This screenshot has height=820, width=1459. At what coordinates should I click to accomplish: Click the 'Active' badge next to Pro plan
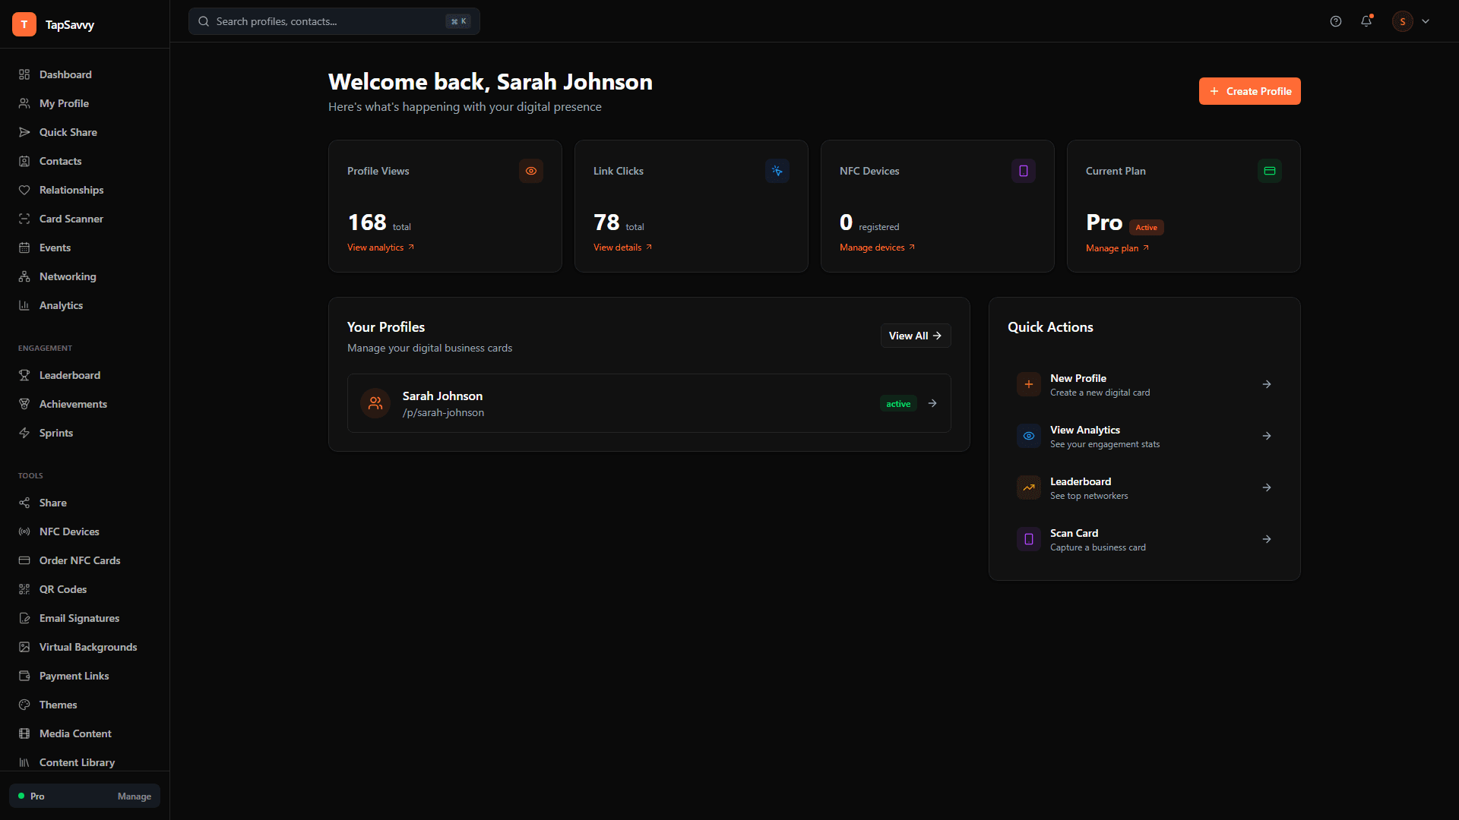pyautogui.click(x=1147, y=227)
